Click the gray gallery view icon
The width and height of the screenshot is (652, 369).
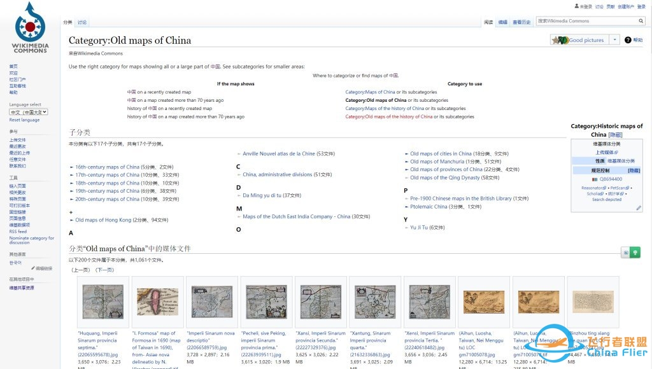click(x=626, y=253)
